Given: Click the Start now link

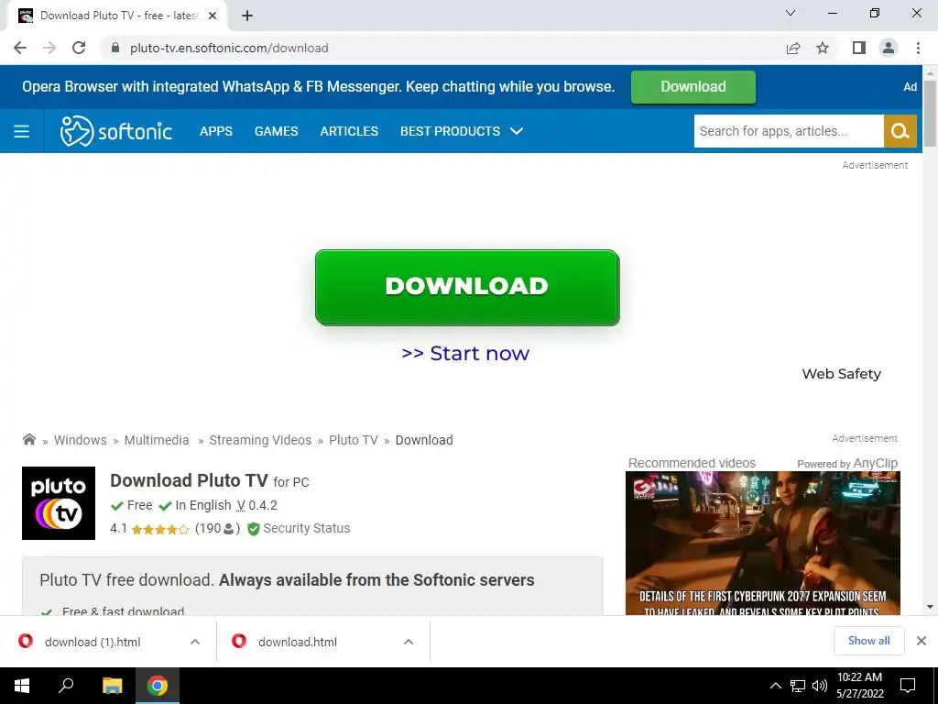Looking at the screenshot, I should [x=465, y=353].
